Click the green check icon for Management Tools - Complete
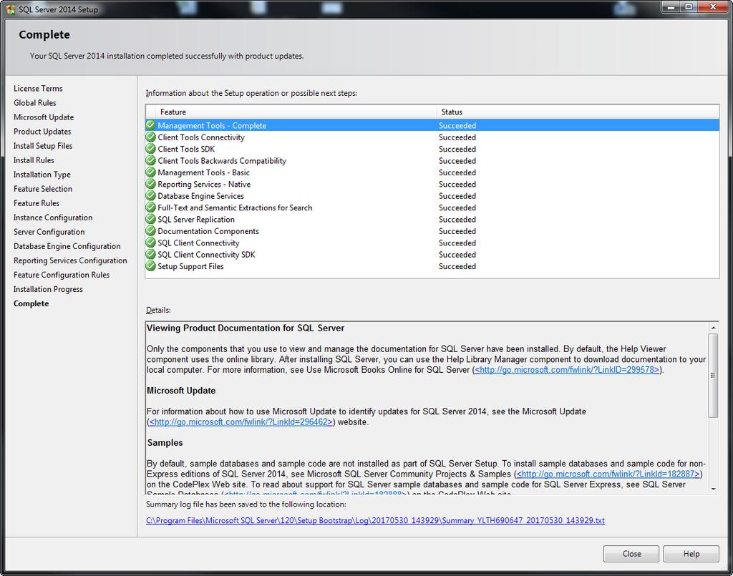Viewport: 733px width, 576px height. point(150,125)
